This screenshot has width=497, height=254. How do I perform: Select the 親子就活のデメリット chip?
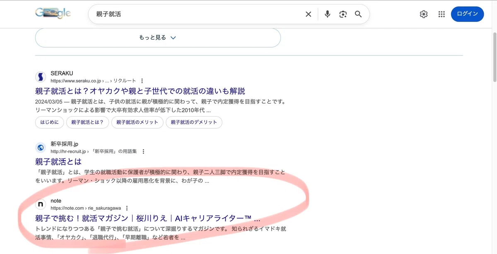tap(194, 122)
